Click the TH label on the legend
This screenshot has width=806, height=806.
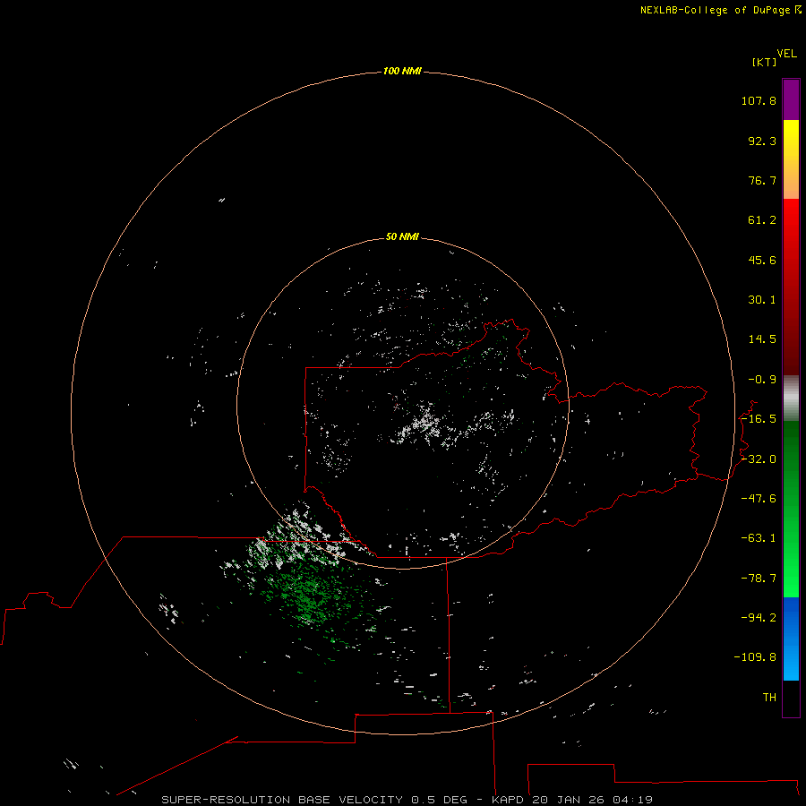pyautogui.click(x=769, y=698)
